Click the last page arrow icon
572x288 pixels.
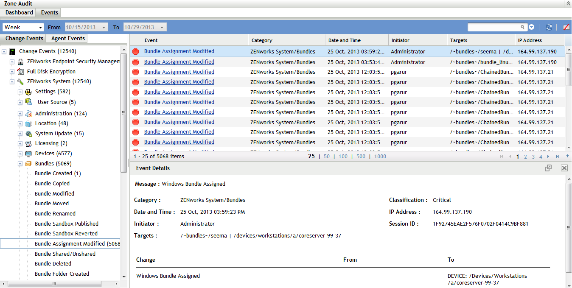558,157
